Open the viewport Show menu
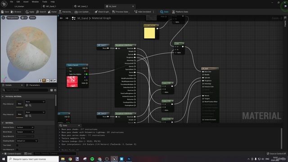The image size is (288, 162). click(x=32, y=18)
